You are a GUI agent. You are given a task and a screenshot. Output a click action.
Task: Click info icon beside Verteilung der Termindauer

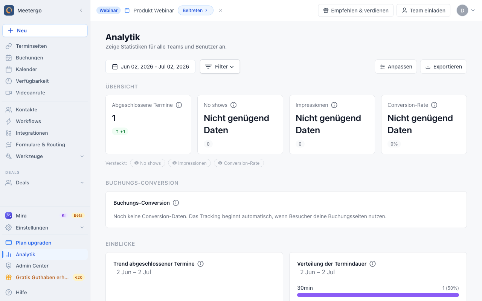tap(373, 264)
